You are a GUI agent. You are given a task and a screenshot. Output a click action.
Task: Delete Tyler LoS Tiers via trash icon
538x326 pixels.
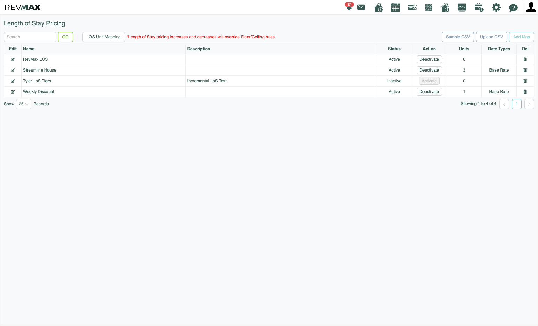(x=525, y=81)
